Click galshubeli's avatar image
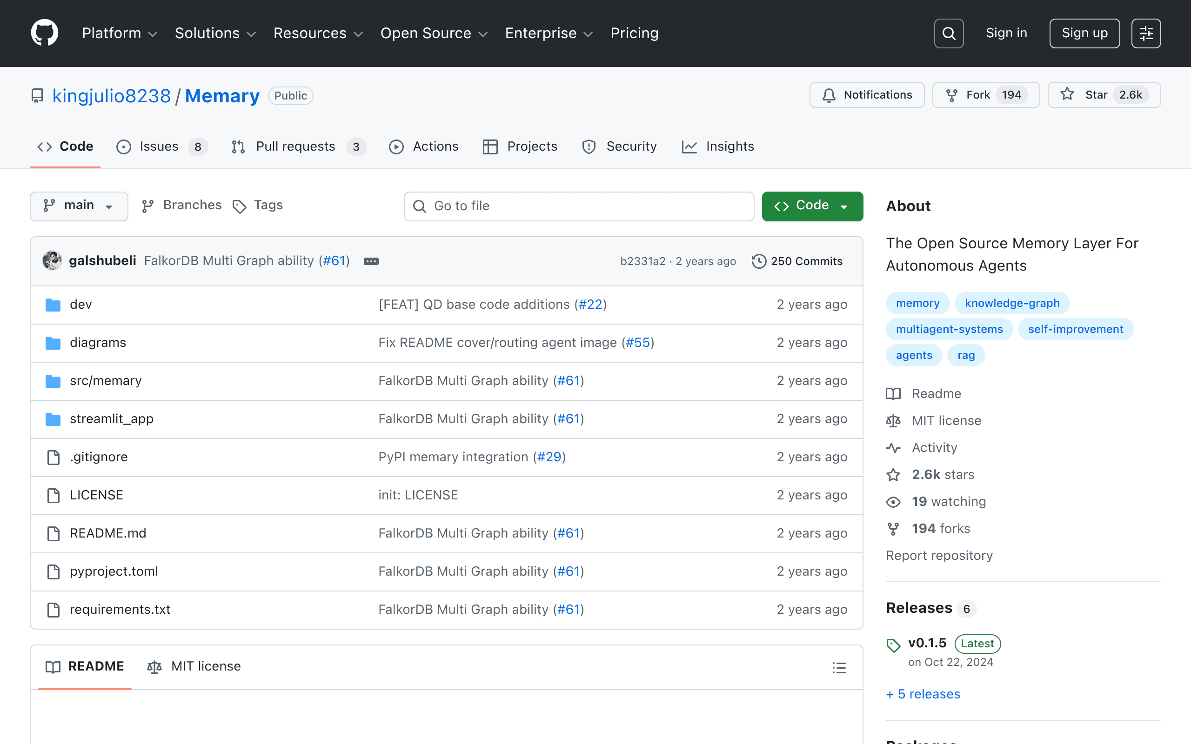 [52, 260]
